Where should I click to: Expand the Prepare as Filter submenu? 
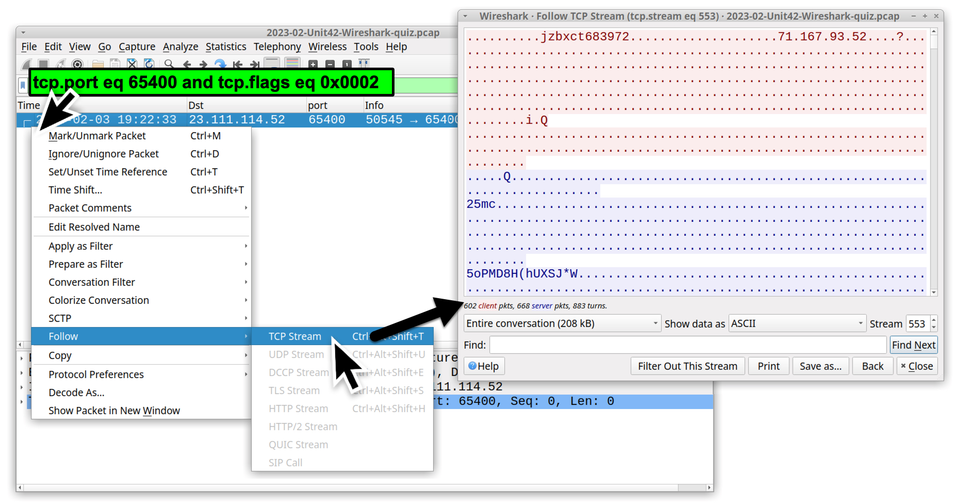(x=141, y=264)
